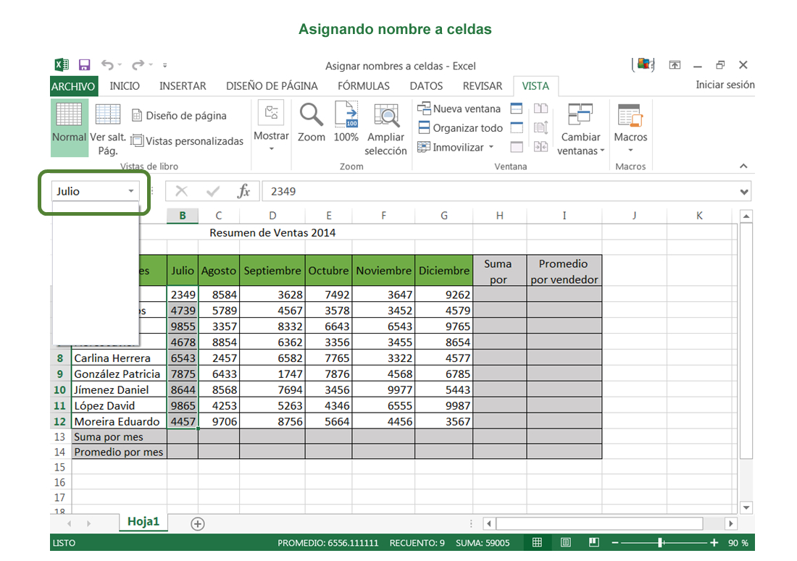Switch to the INICIO tab
Viewport: 797px width, 561px height.
125,86
